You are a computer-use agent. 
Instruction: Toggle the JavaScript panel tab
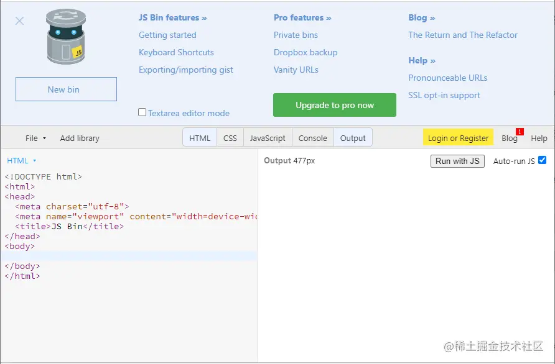click(268, 138)
